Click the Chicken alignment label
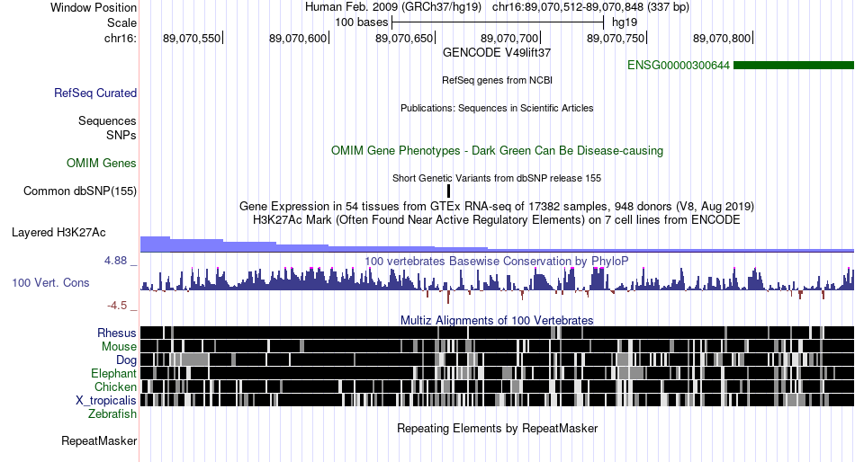Screen dimensions: 855x462 pyautogui.click(x=115, y=386)
